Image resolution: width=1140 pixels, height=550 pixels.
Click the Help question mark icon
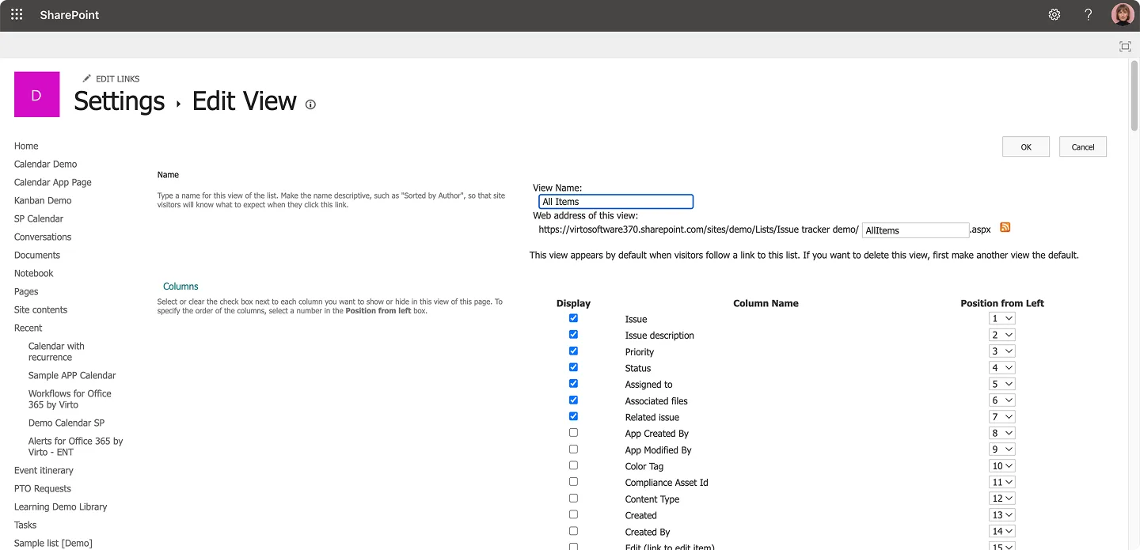[1089, 15]
